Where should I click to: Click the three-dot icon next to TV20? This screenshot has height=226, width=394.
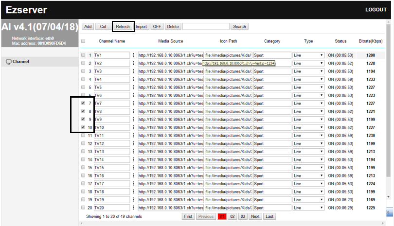[134, 208]
